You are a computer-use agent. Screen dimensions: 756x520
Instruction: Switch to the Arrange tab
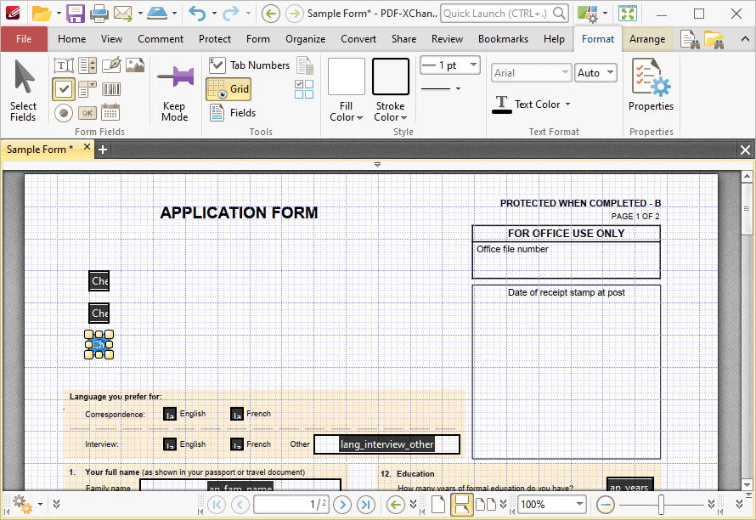point(647,39)
